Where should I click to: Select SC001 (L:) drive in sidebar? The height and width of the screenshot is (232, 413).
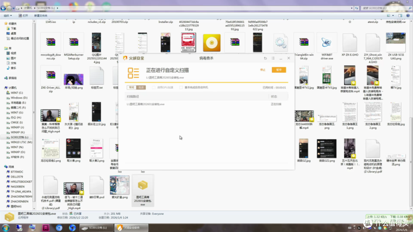(x=17, y=137)
